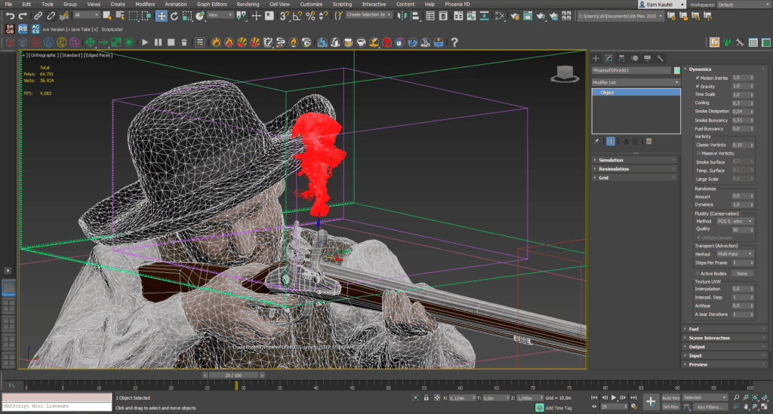773x414 pixels.
Task: Toggle the Percent Snap icon
Action: tap(310, 17)
